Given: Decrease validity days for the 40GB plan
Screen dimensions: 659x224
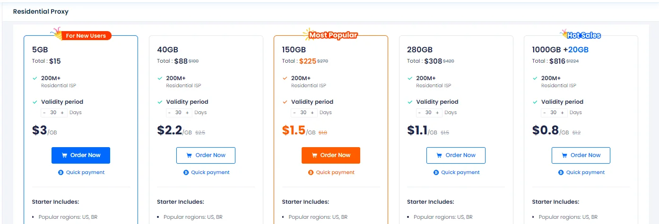Looking at the screenshot, I should click(169, 113).
